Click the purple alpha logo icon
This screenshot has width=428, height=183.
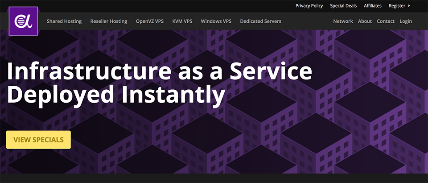23,21
